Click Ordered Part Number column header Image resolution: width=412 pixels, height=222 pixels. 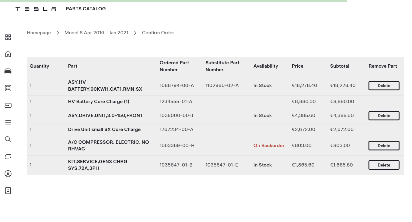tap(174, 66)
